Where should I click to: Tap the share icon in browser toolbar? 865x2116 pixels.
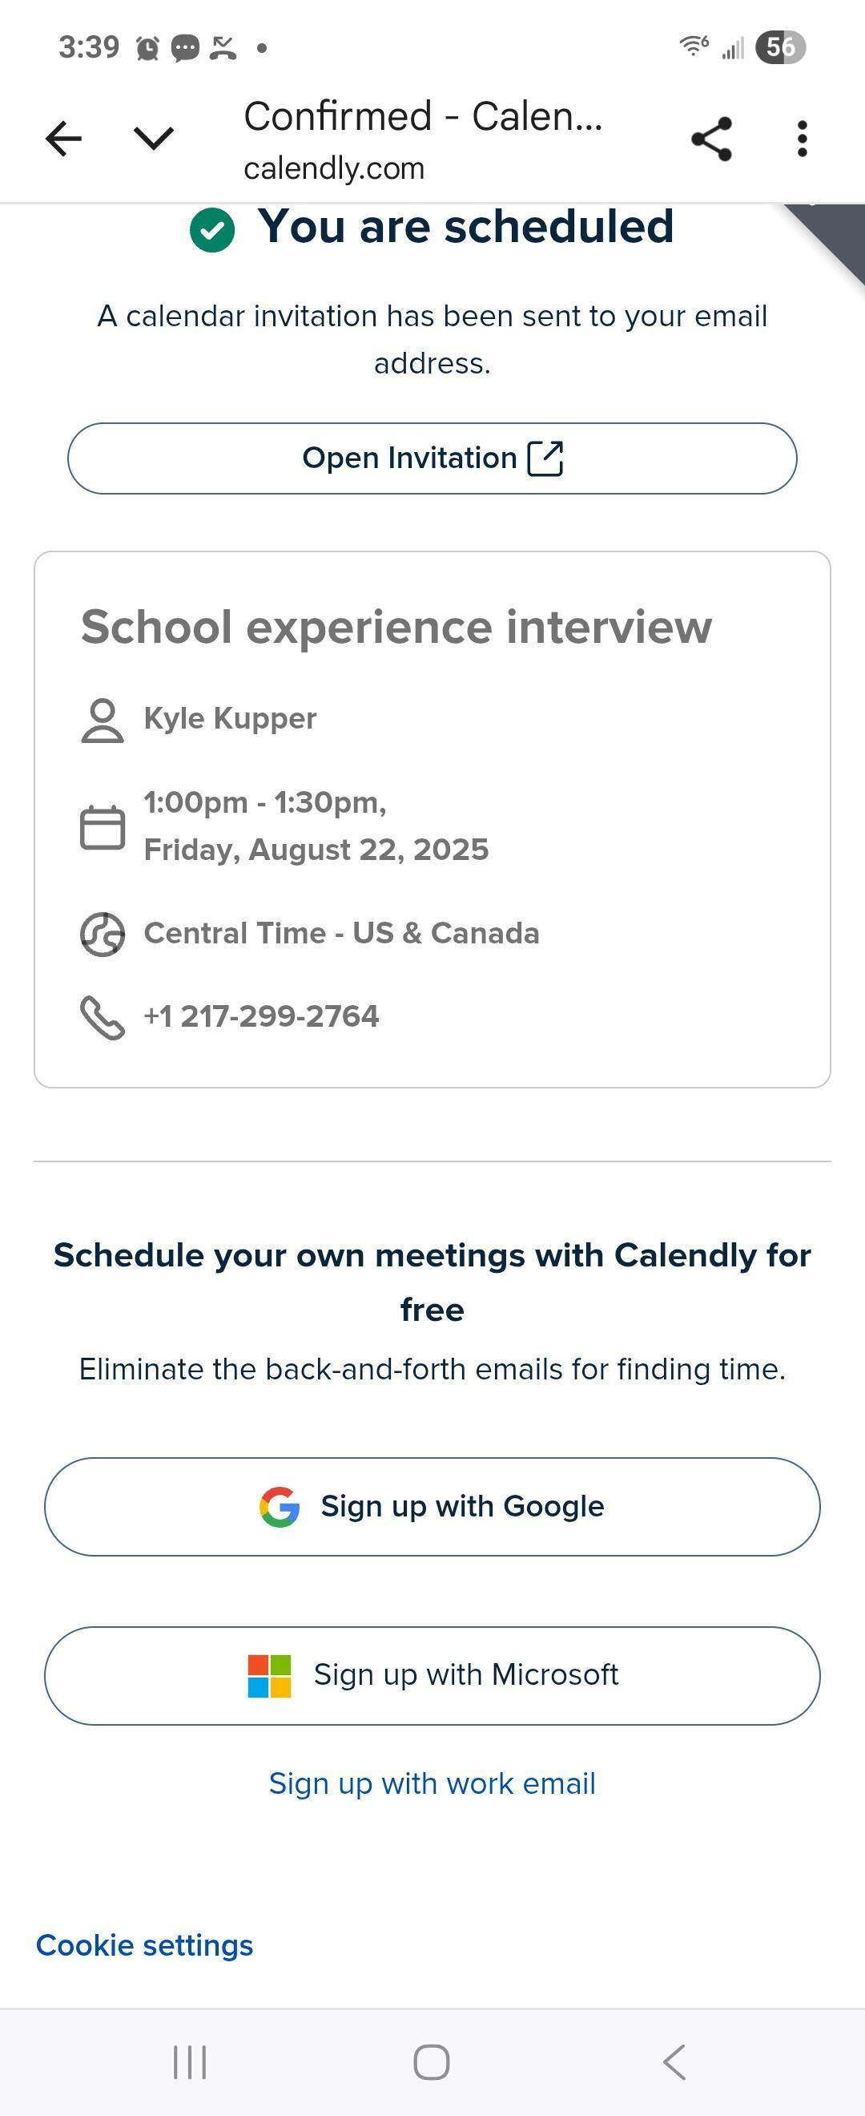point(711,138)
